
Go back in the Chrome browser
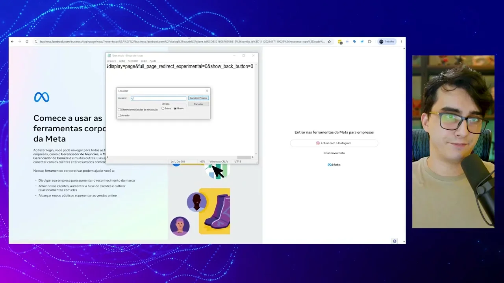click(x=12, y=42)
